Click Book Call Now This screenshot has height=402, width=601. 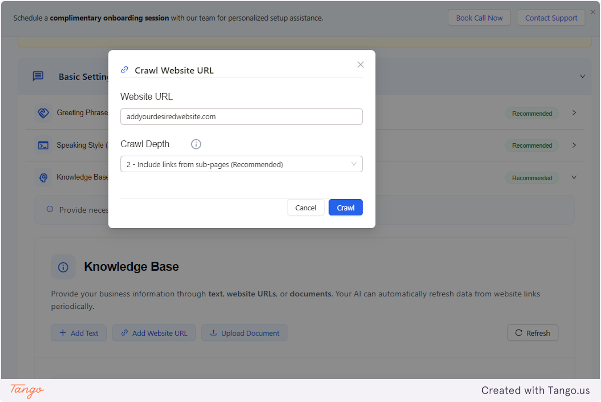[x=479, y=17]
